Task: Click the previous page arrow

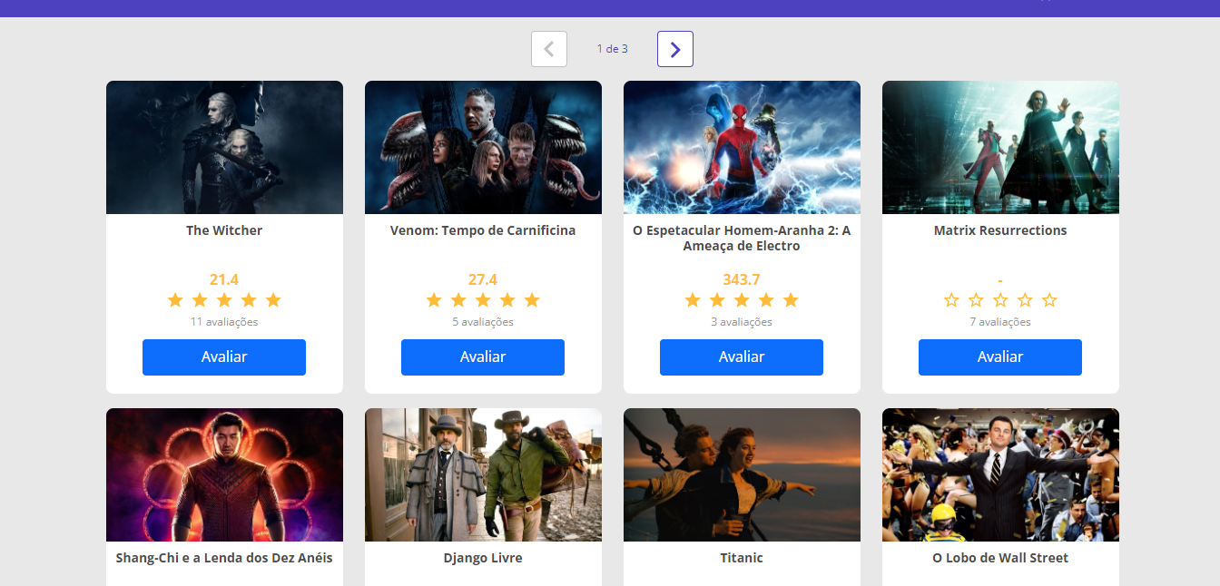Action: click(549, 49)
